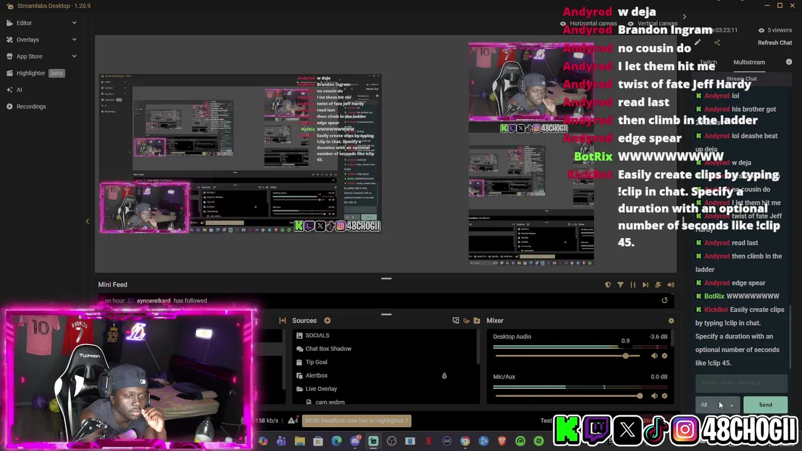This screenshot has height=451, width=802.
Task: Mute Mic/Aux
Action: pos(654,396)
